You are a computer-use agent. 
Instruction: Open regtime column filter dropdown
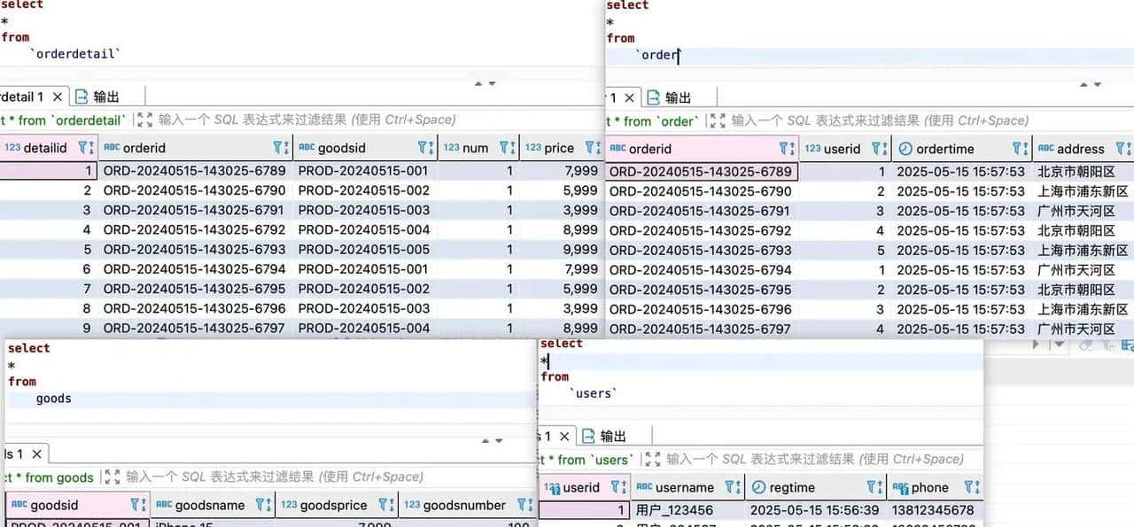[873, 487]
